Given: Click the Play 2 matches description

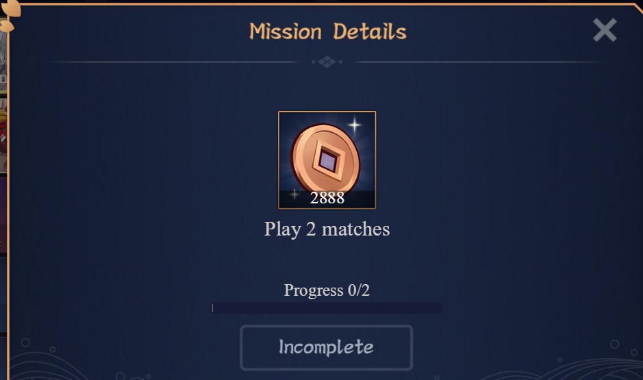Looking at the screenshot, I should pos(327,229).
